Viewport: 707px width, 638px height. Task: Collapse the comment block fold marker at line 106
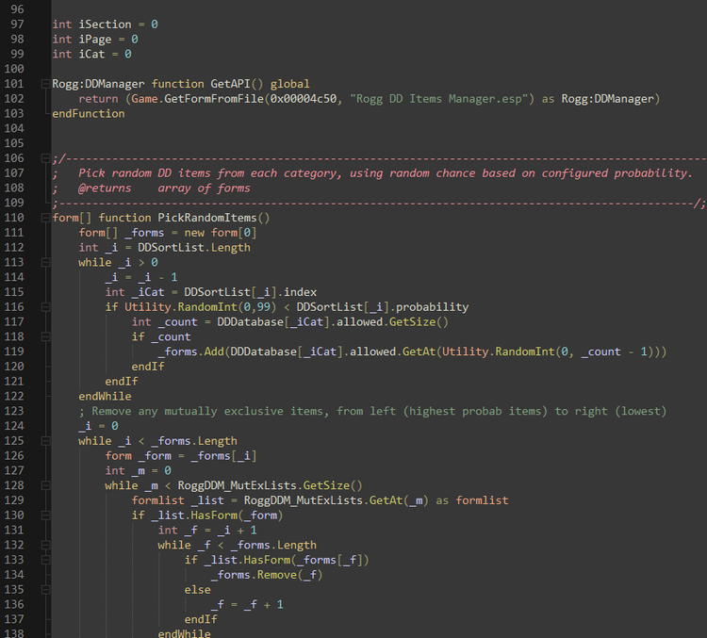45,158
